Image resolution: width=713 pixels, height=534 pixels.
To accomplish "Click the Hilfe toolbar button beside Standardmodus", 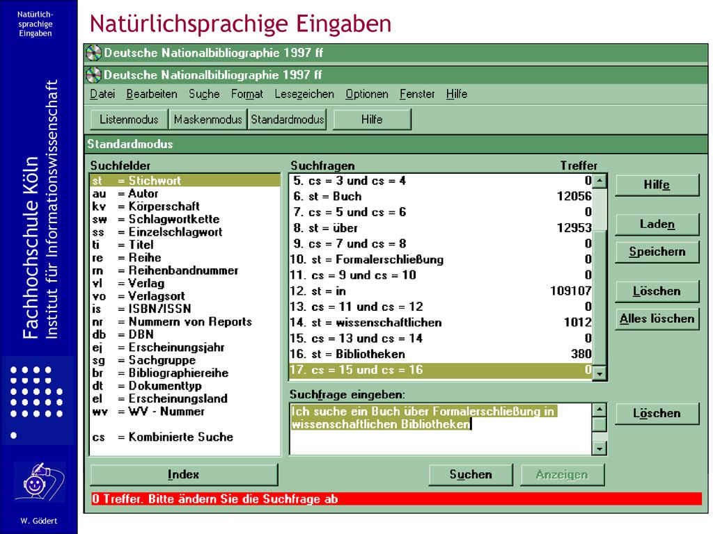I will (x=372, y=120).
